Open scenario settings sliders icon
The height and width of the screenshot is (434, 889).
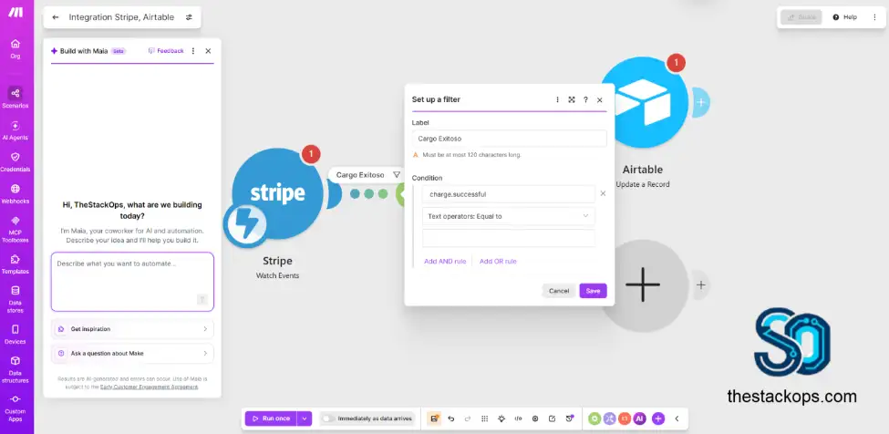coord(189,17)
